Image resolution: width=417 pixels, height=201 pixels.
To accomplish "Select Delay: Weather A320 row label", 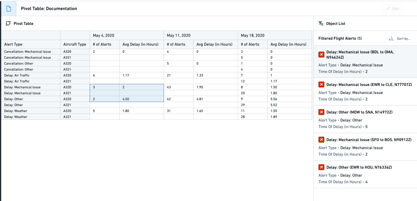I will [x=30, y=111].
